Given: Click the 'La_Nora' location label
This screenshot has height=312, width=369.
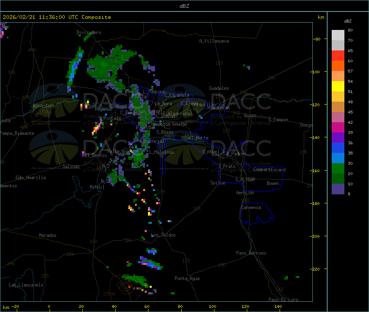Looking at the screenshot, I should 163,104.
